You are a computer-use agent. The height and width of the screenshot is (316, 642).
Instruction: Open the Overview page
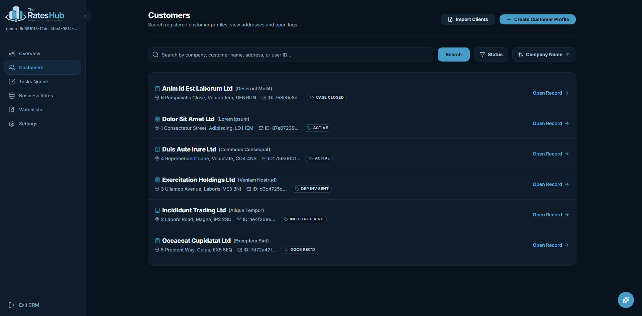[x=42, y=54]
